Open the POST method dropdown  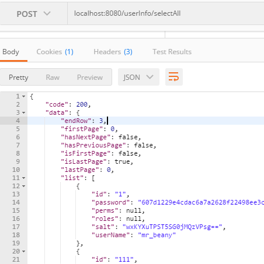[33, 14]
